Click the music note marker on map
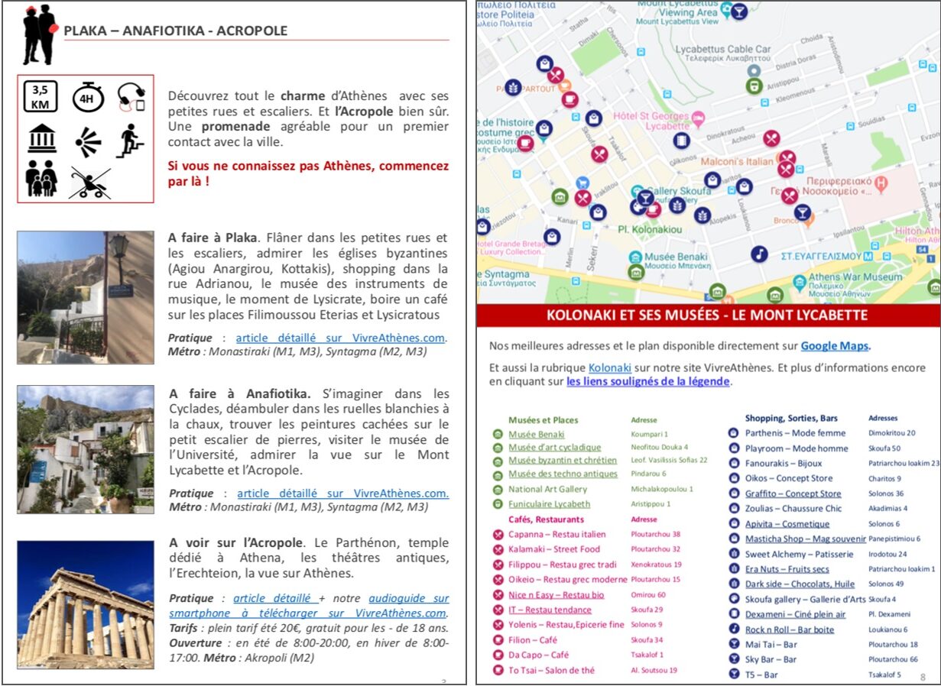 click(x=759, y=254)
